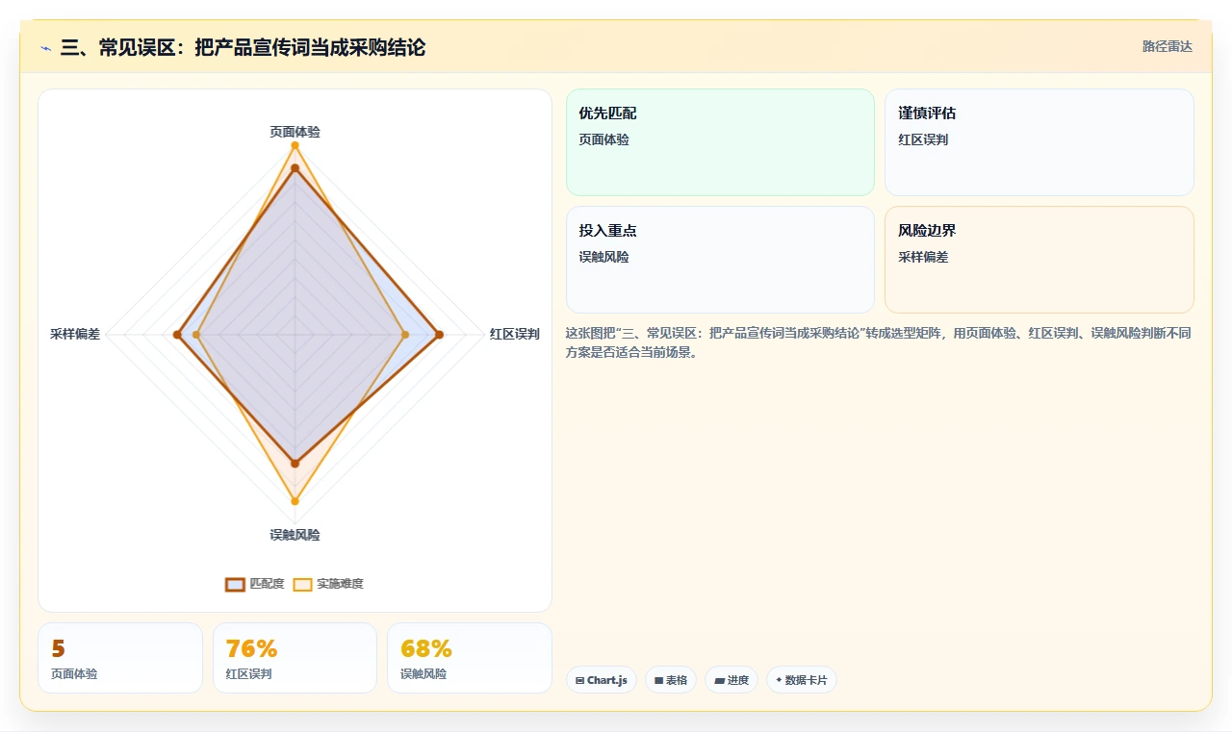Click the 实施难度 data point on 采样偏差 axis
Screen dimensions: 1232x732
(x=197, y=335)
